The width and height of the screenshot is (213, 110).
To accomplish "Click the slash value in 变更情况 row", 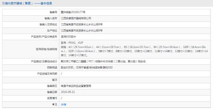I will pos(61,98).
